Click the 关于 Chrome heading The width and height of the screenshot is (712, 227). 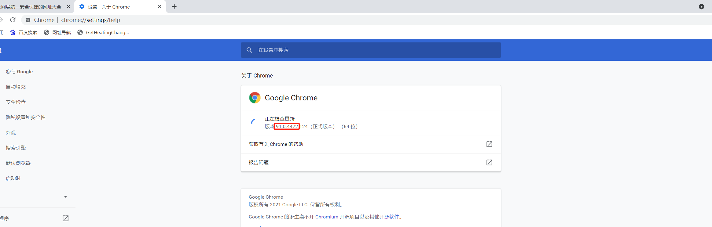tap(257, 75)
